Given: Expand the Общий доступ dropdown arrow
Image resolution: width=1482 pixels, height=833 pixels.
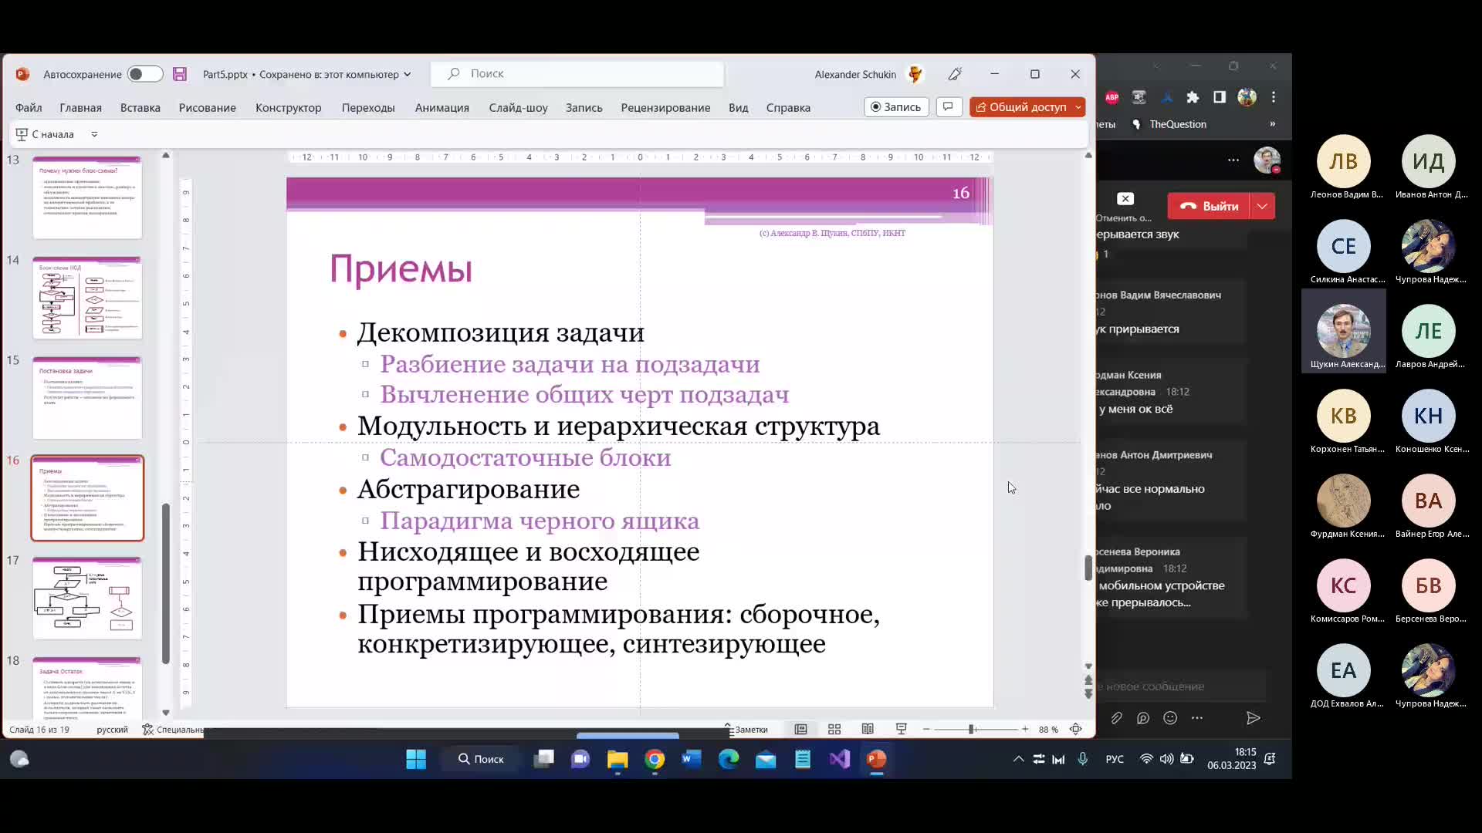Looking at the screenshot, I should point(1078,107).
